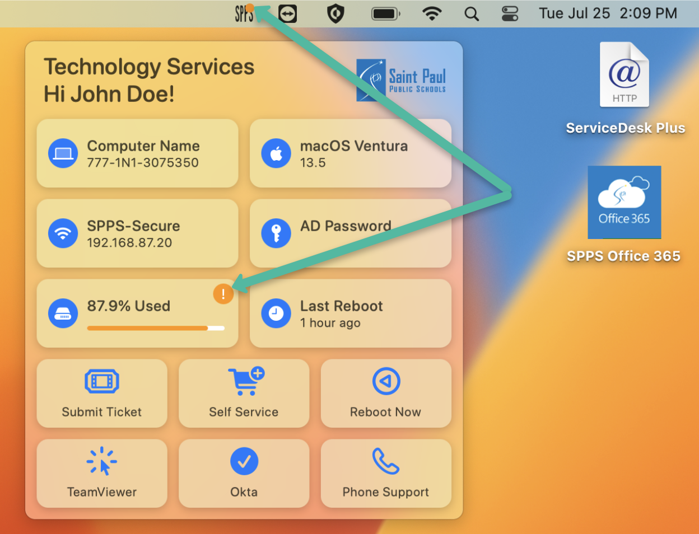The width and height of the screenshot is (699, 534).
Task: Open ServiceDesk Plus desktop shortcut
Action: coord(625,74)
